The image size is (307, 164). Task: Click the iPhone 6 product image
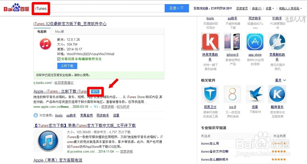coord(232,42)
